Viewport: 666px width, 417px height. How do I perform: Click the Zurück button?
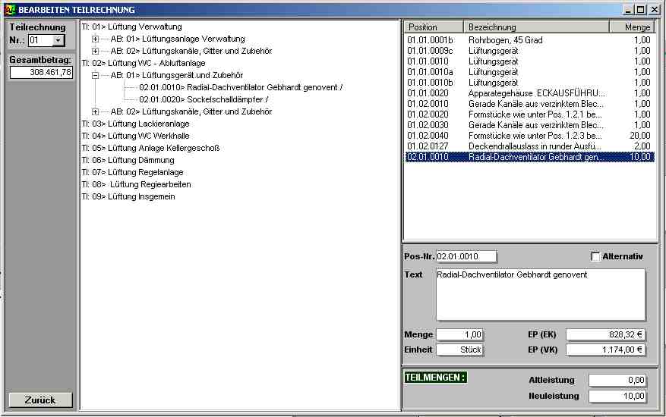point(41,400)
